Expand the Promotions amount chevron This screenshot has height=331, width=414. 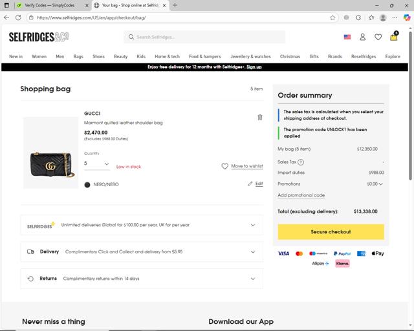[381, 184]
